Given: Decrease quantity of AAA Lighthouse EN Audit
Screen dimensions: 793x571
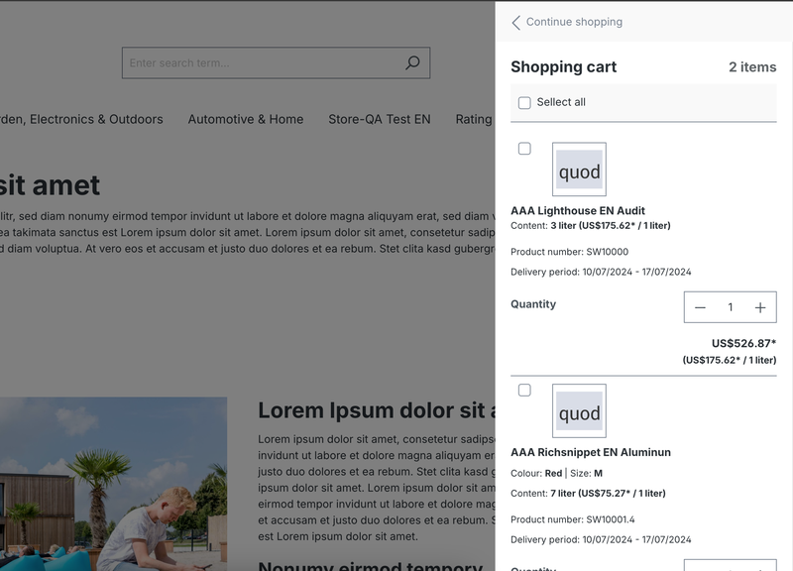Looking at the screenshot, I should [700, 307].
